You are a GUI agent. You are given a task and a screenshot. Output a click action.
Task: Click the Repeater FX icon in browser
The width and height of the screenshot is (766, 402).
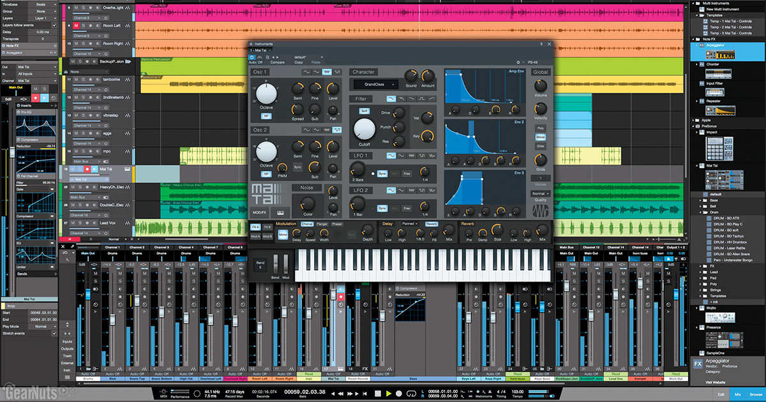tap(702, 101)
